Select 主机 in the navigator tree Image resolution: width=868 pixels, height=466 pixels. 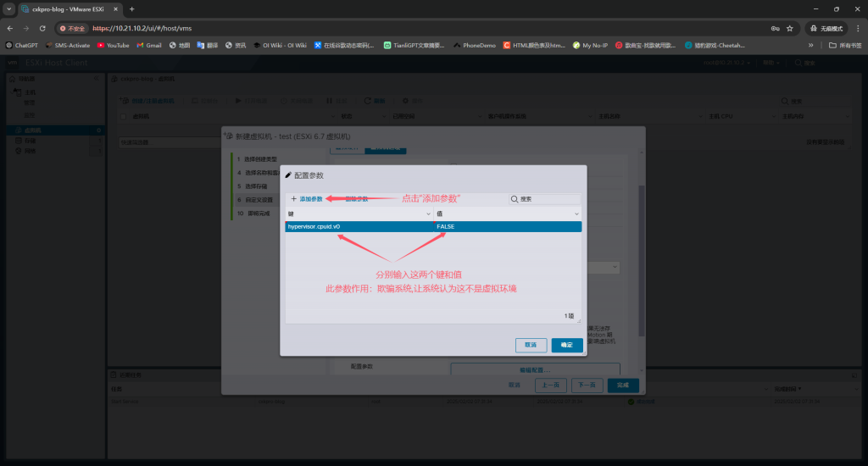coord(31,92)
